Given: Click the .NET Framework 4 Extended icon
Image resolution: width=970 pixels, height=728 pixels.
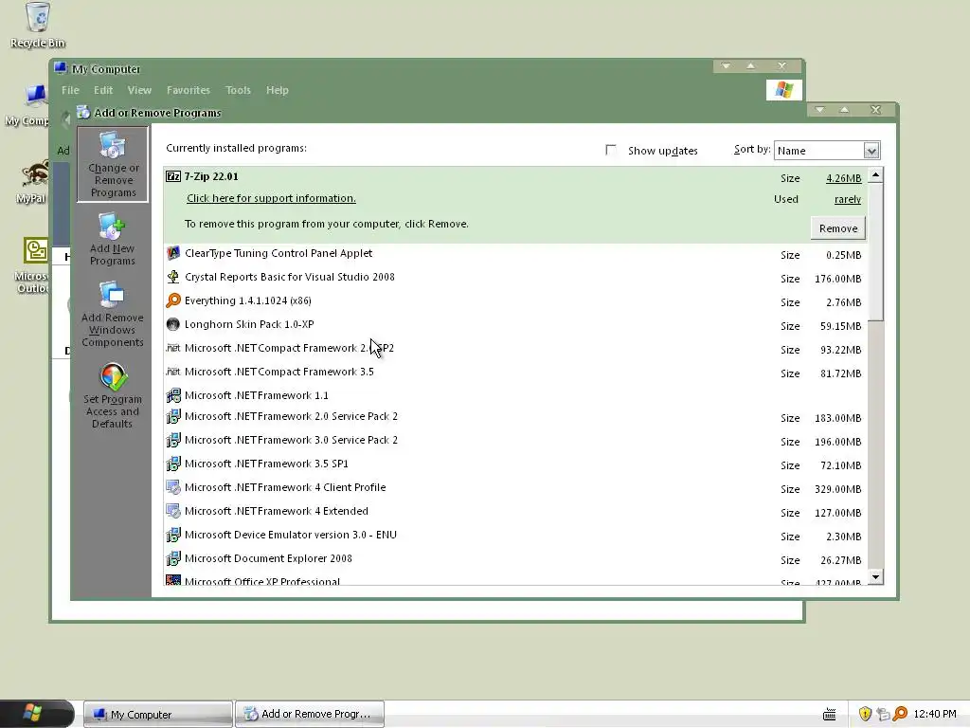Looking at the screenshot, I should (x=173, y=511).
